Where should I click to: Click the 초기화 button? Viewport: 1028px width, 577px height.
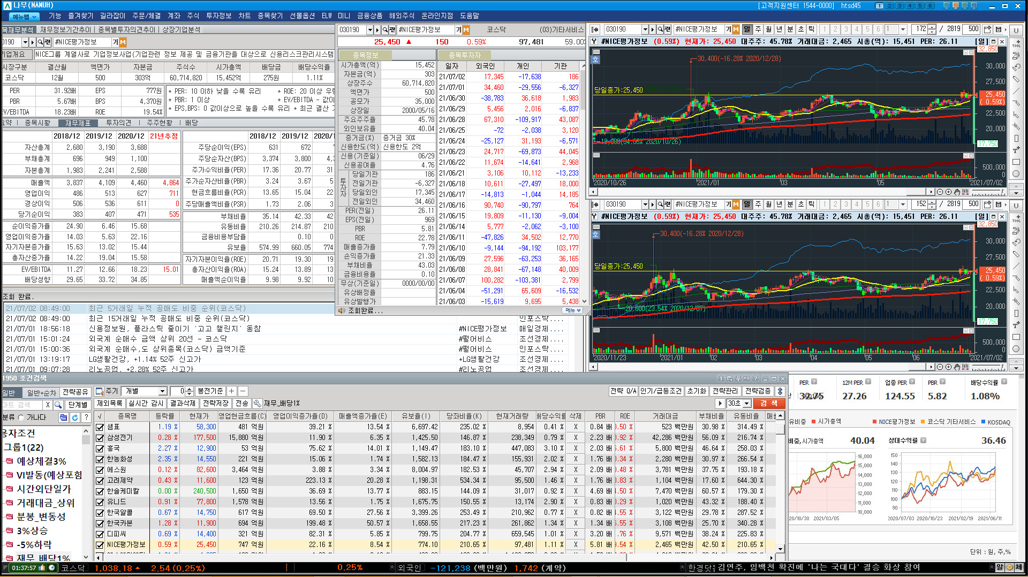(x=697, y=391)
